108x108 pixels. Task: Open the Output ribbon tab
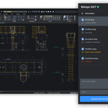pyautogui.click(x=24, y=14)
